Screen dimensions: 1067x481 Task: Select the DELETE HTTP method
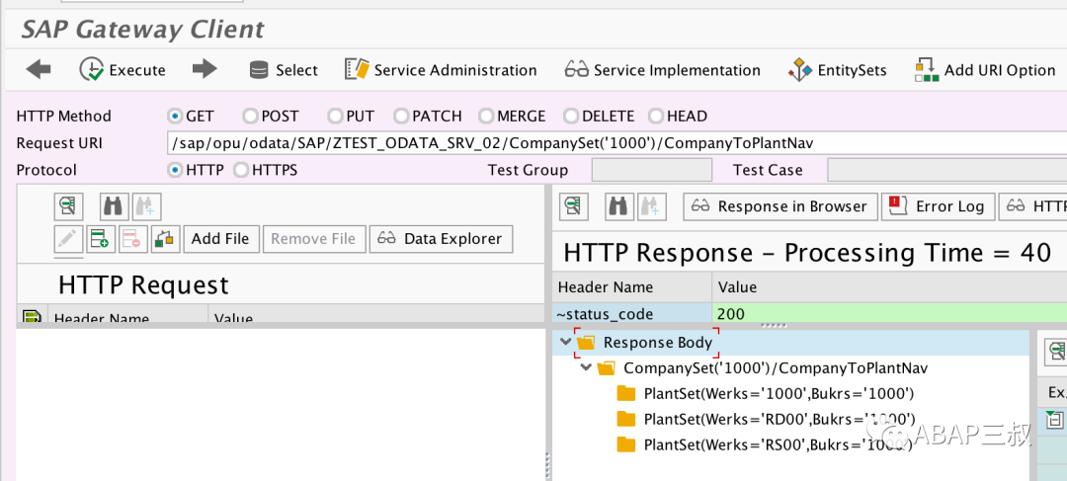(x=570, y=117)
